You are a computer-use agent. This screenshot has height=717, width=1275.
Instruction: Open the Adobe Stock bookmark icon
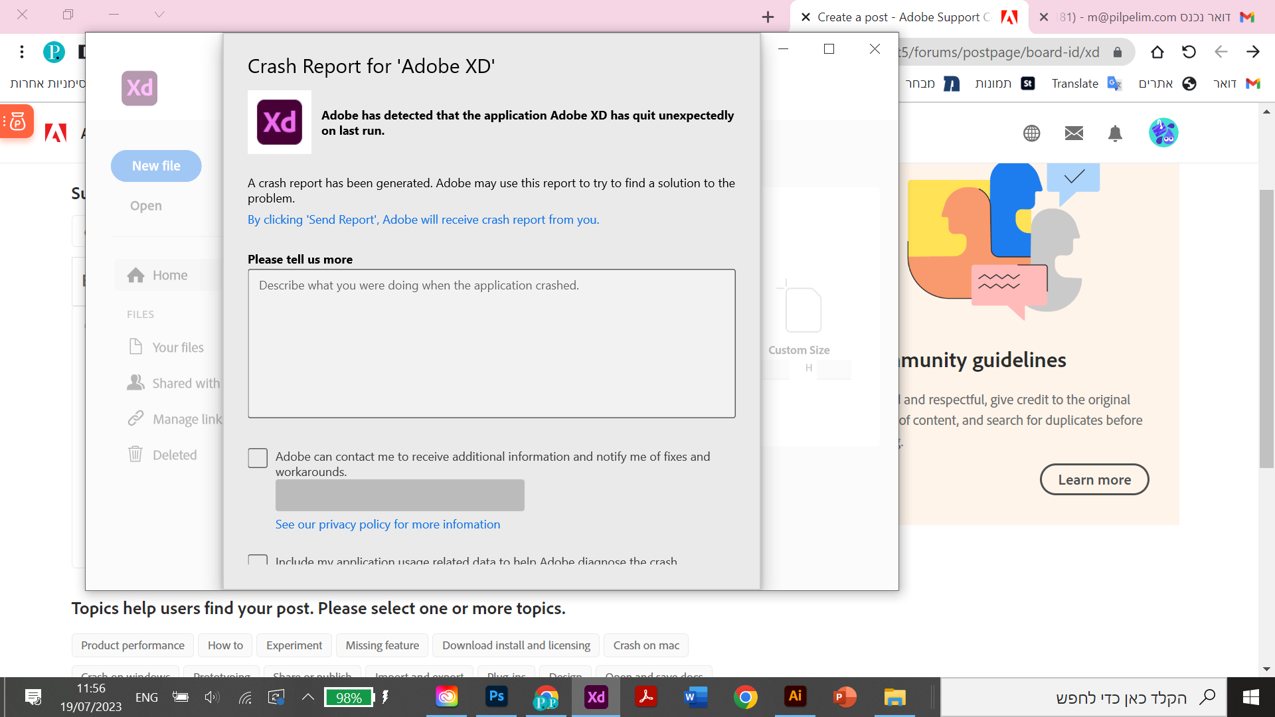[1028, 84]
